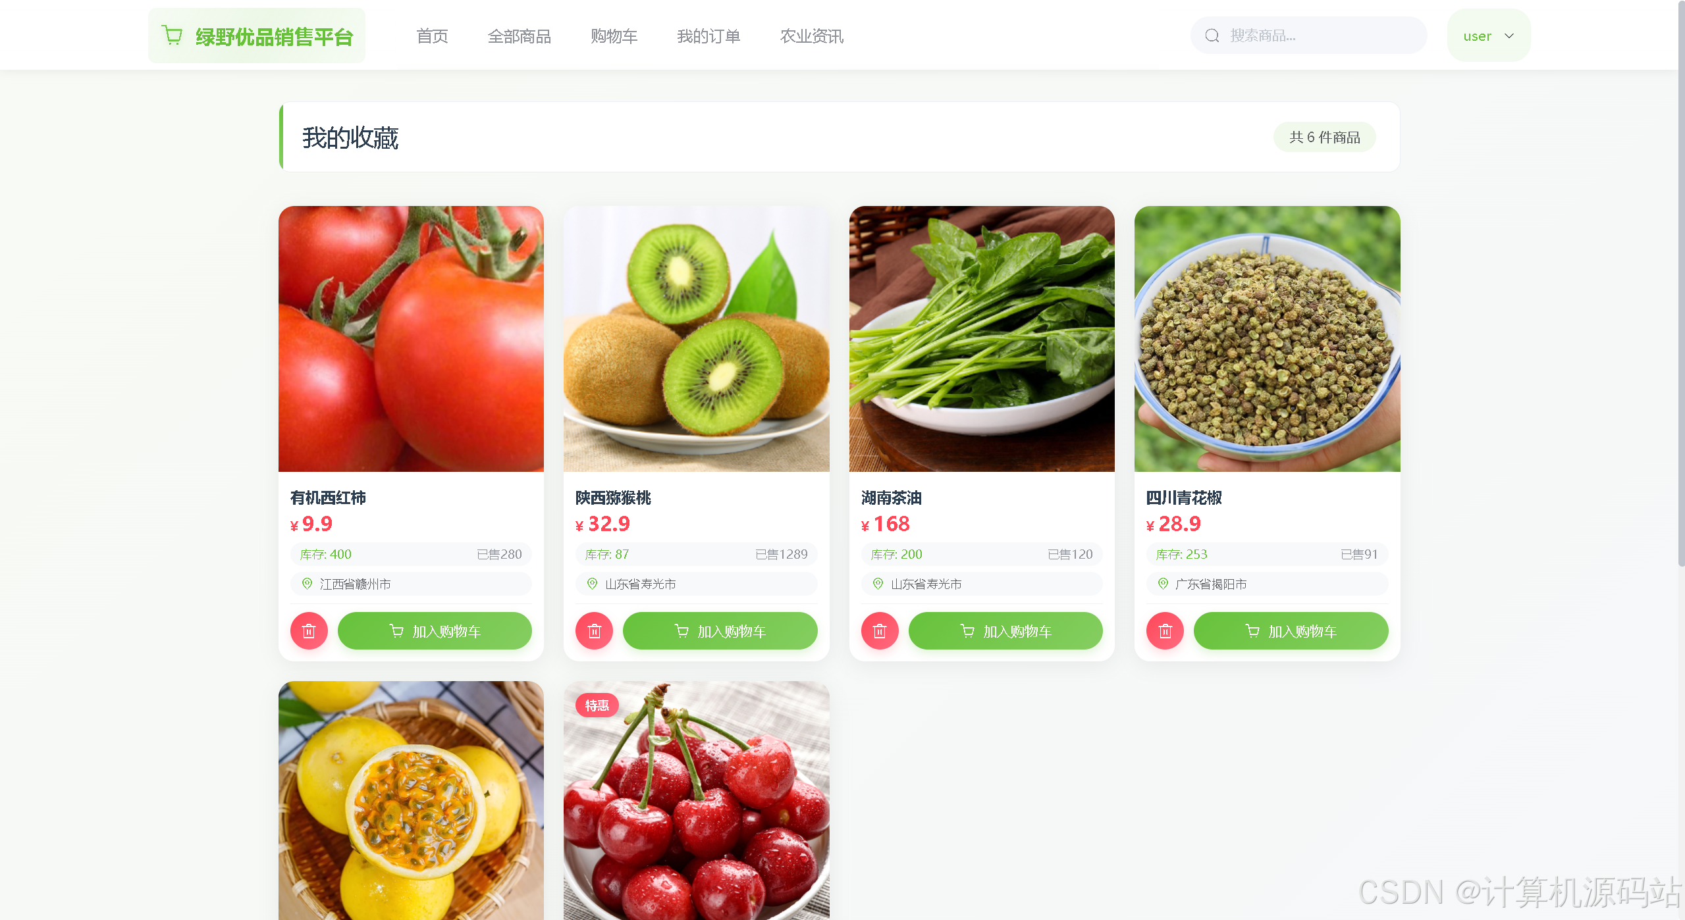Viewport: 1685px width, 920px height.
Task: Click 加入购物车 for 四川青花椒
Action: coord(1291,631)
